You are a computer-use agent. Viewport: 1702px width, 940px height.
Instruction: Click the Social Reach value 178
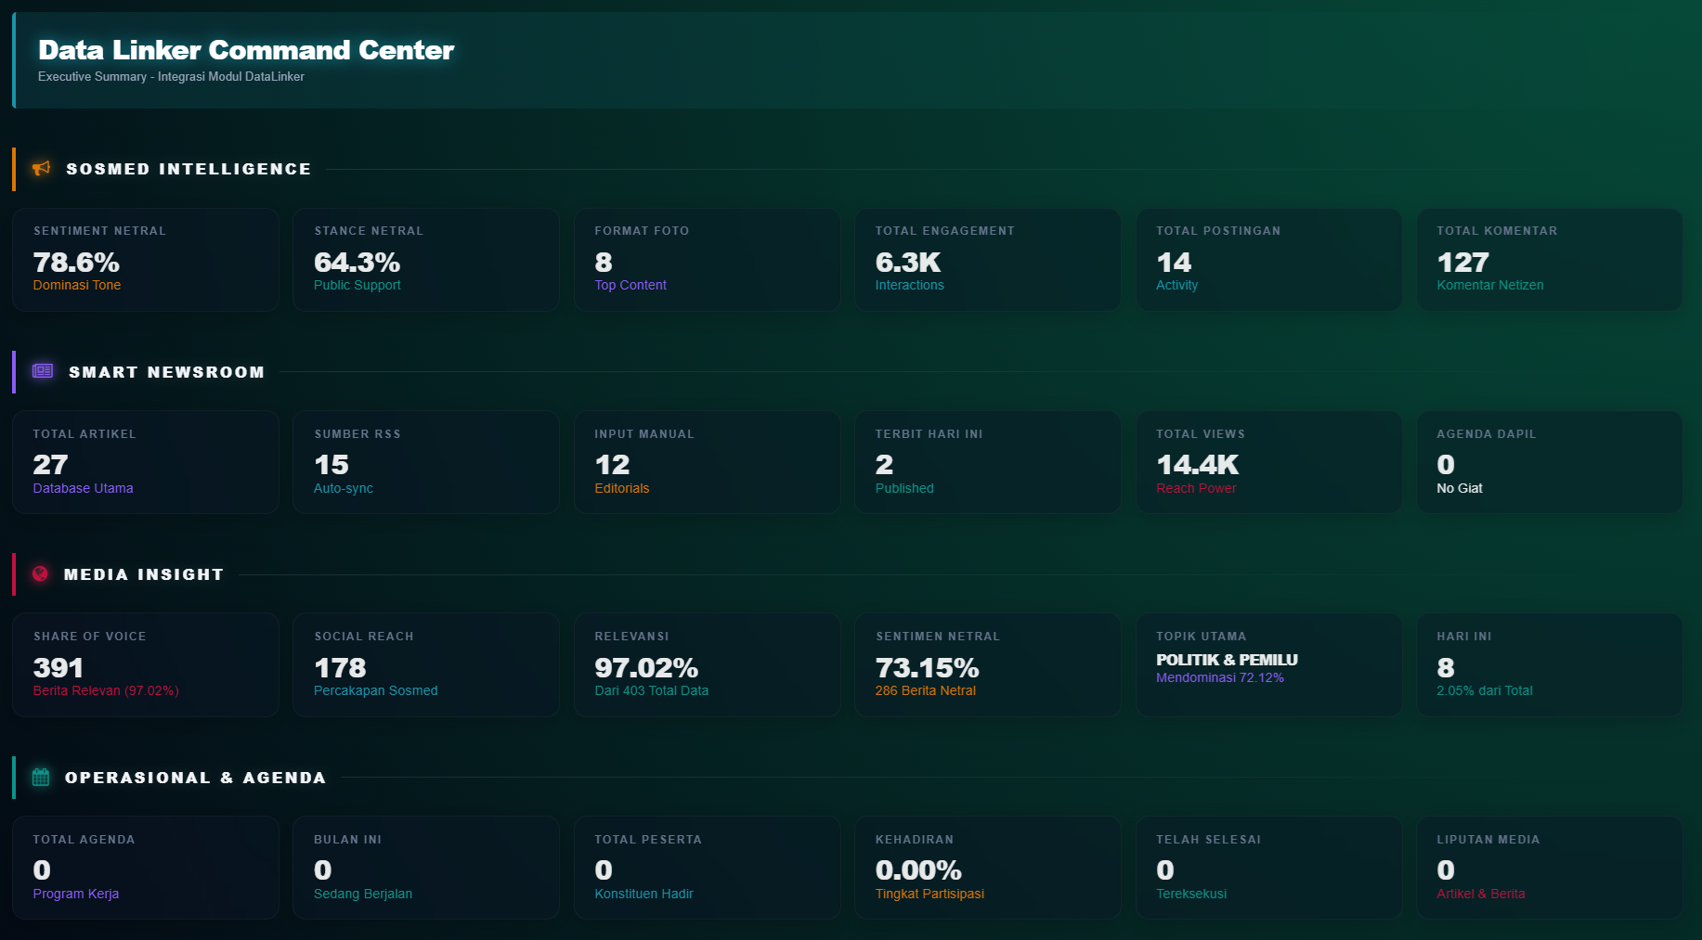coord(340,668)
